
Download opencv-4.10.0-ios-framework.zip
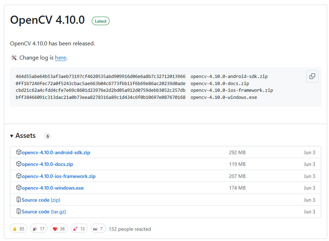(58, 176)
